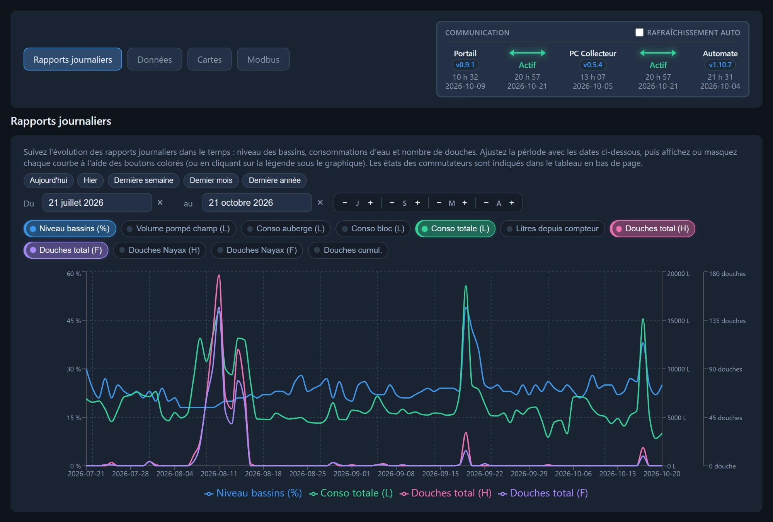Increase period by one year (plus A)
This screenshot has height=522, width=773.
coord(512,203)
